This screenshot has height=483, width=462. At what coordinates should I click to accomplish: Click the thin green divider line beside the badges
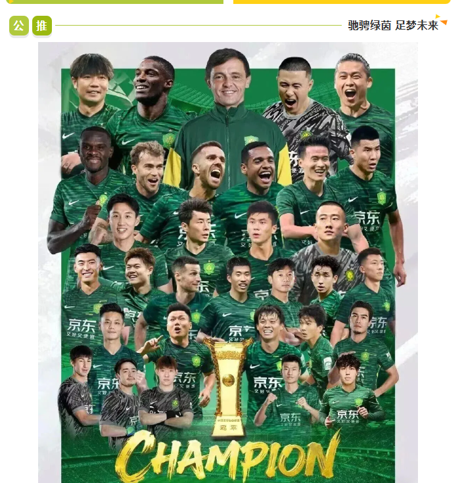point(198,26)
